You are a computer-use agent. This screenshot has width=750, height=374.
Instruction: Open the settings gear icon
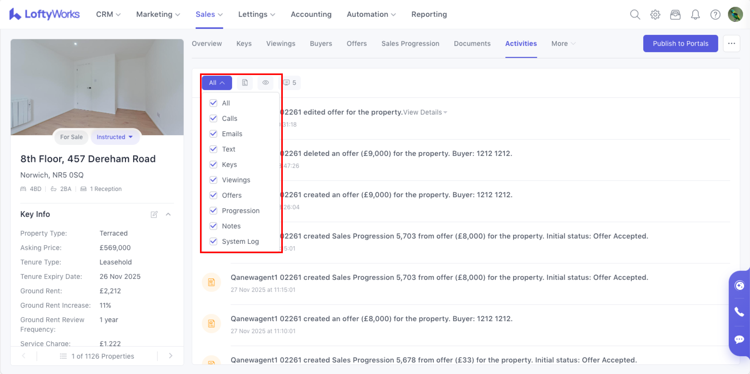point(655,14)
